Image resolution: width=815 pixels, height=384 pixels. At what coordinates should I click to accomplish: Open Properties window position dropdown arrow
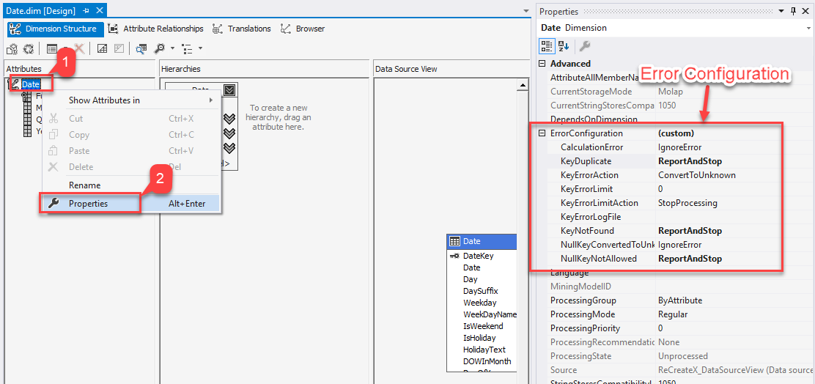coord(782,11)
